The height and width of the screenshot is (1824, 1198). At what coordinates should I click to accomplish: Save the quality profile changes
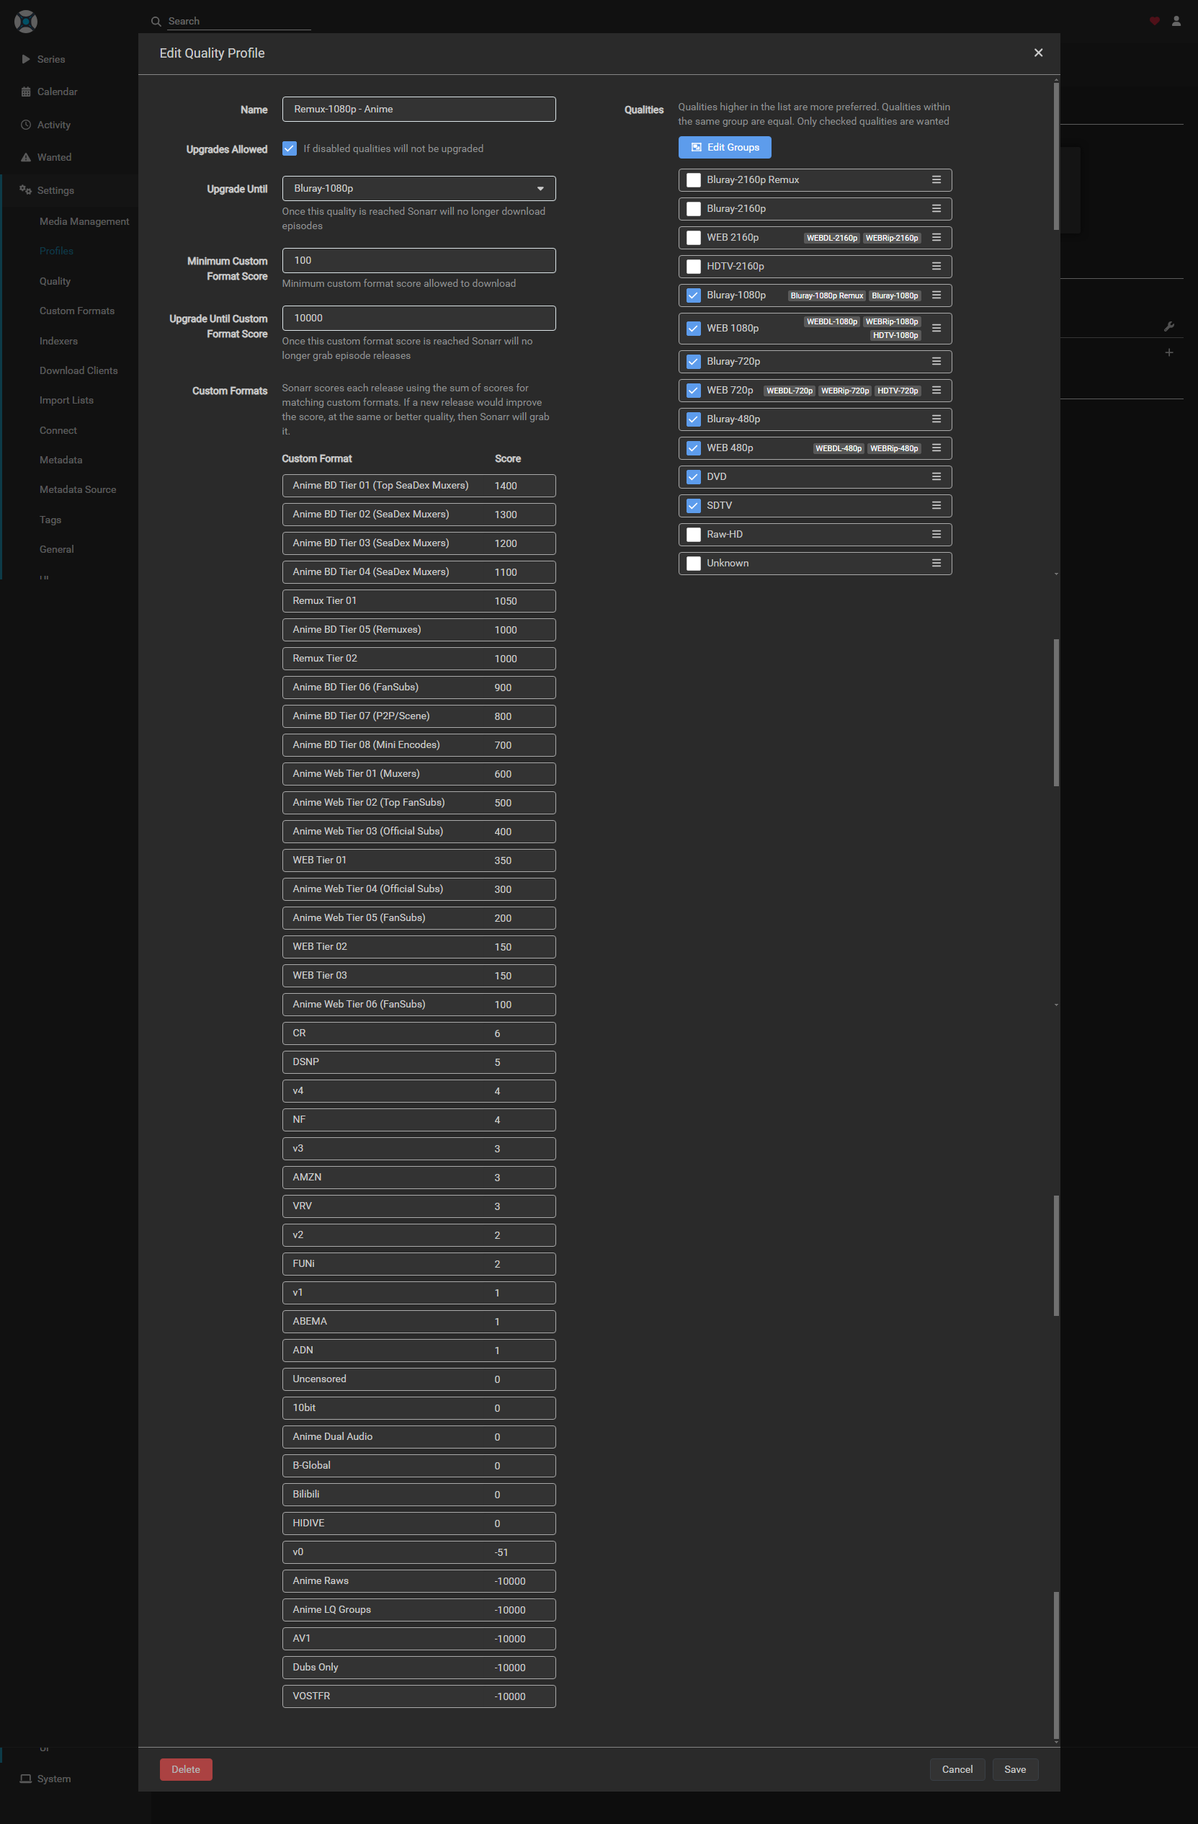click(x=1014, y=1769)
